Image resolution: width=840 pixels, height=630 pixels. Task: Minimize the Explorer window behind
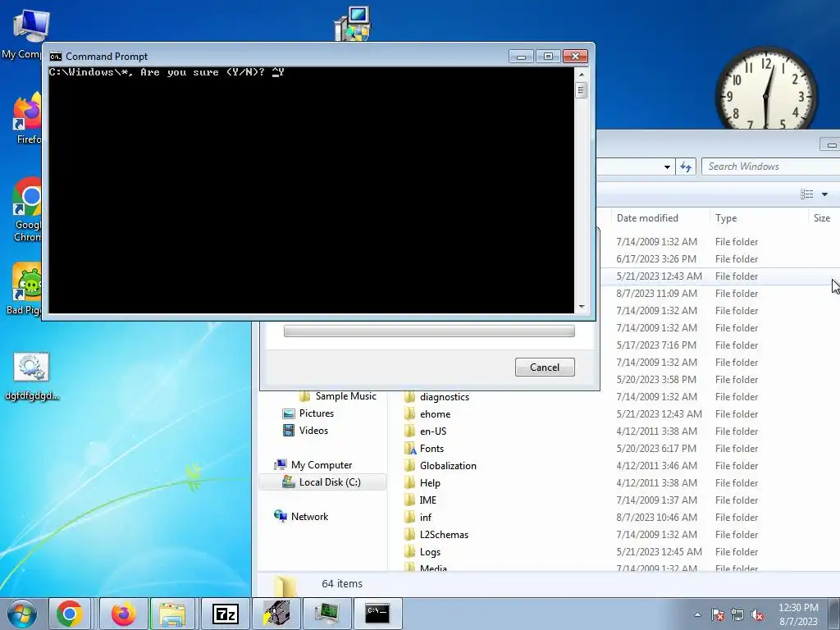coord(831,144)
